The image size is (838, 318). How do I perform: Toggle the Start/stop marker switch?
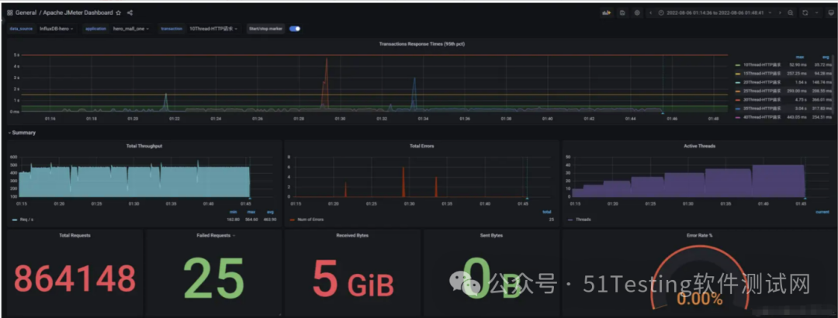pyautogui.click(x=295, y=29)
